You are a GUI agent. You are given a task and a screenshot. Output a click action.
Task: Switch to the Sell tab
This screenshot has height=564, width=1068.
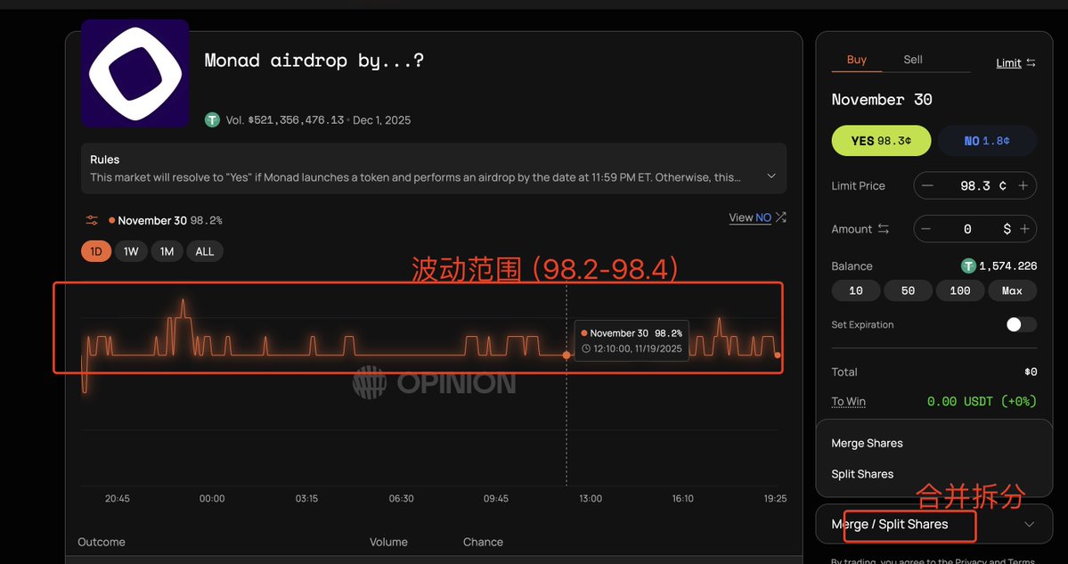(913, 60)
